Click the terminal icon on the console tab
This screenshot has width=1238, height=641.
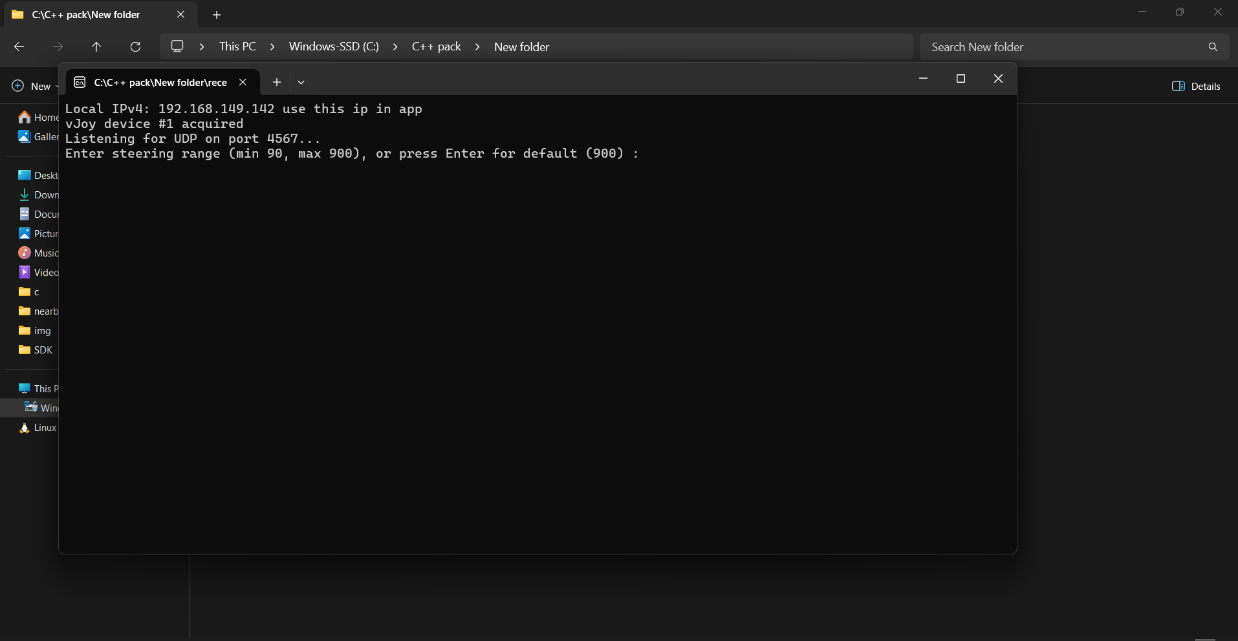[x=79, y=82]
